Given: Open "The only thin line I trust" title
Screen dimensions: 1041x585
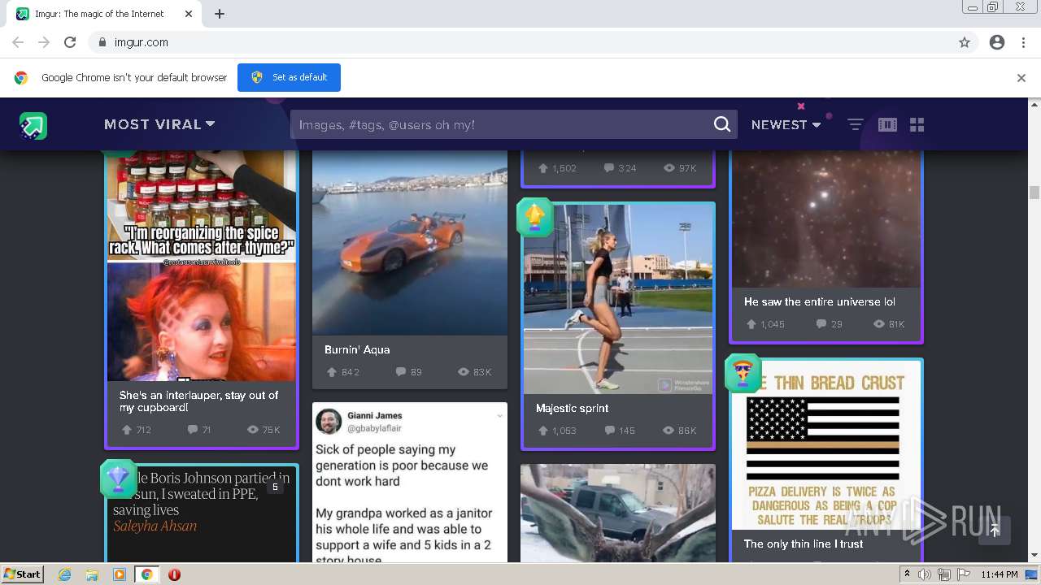Looking at the screenshot, I should click(x=804, y=544).
